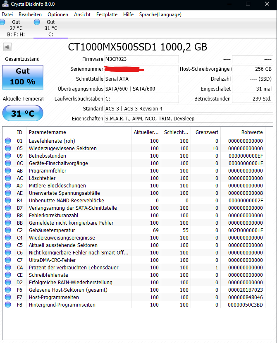Open the Bearbeiten menu

(30, 14)
